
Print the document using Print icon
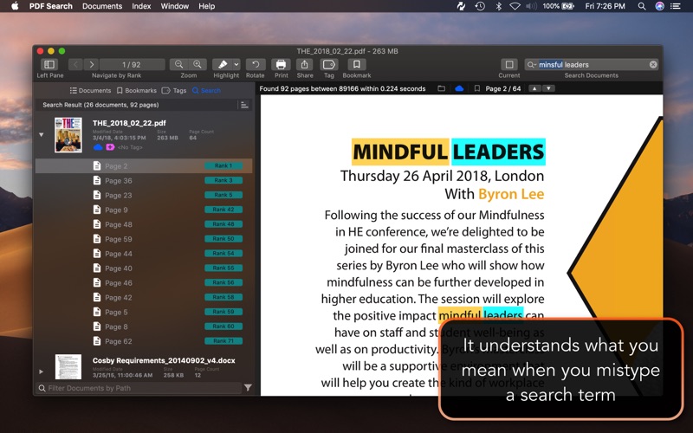pos(281,64)
